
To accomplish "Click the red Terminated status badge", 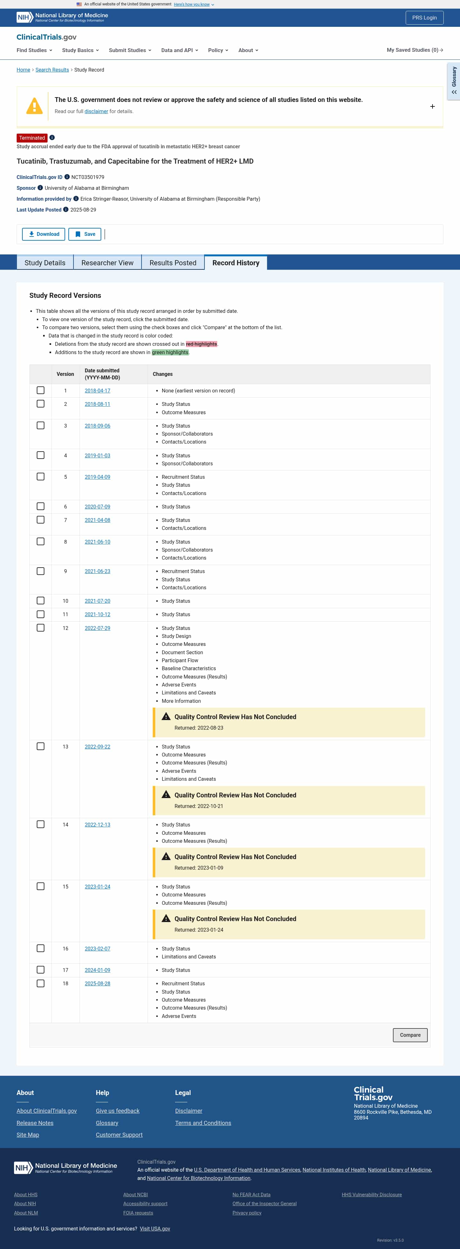I will click(32, 138).
